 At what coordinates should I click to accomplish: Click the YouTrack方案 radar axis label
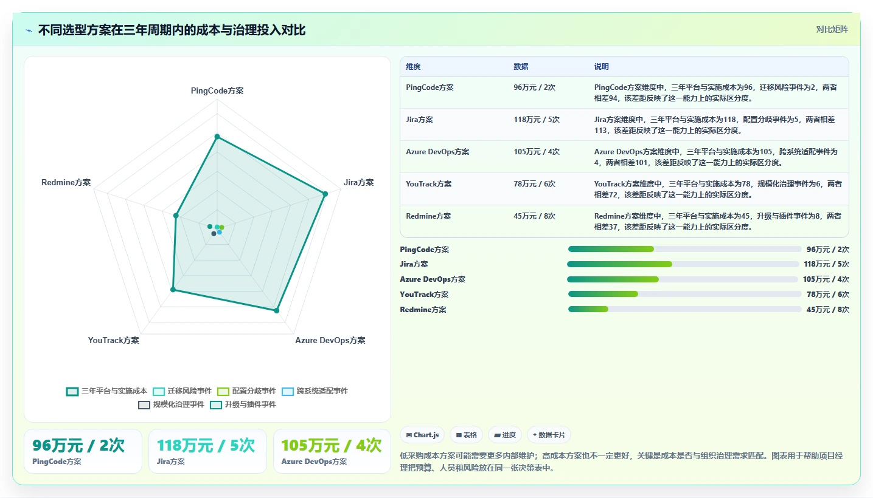pos(114,340)
